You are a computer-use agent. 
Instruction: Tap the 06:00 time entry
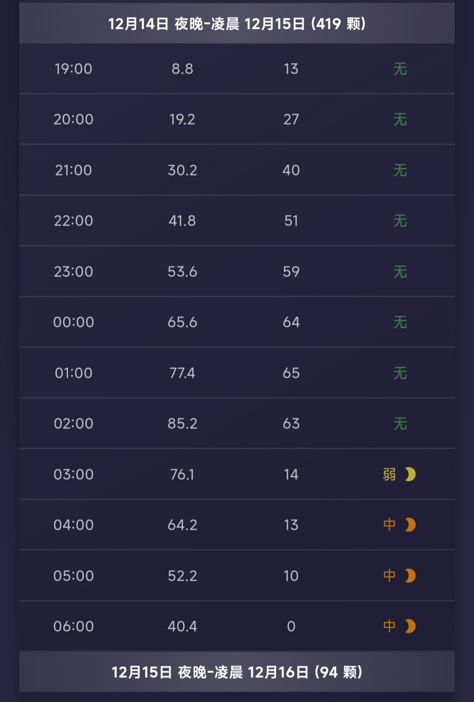73,626
